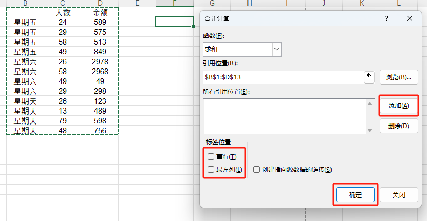Image resolution: width=427 pixels, height=221 pixels.
Task: Click the list box scroll down arrow
Action: tap(370, 130)
